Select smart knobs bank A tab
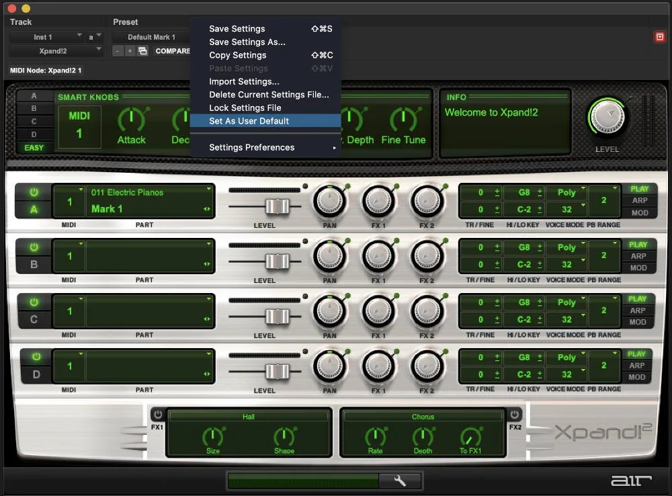The image size is (672, 496). [34, 96]
